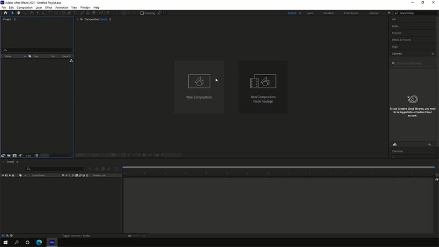
Task: Open the Libraries panel menu
Action: click(x=432, y=53)
